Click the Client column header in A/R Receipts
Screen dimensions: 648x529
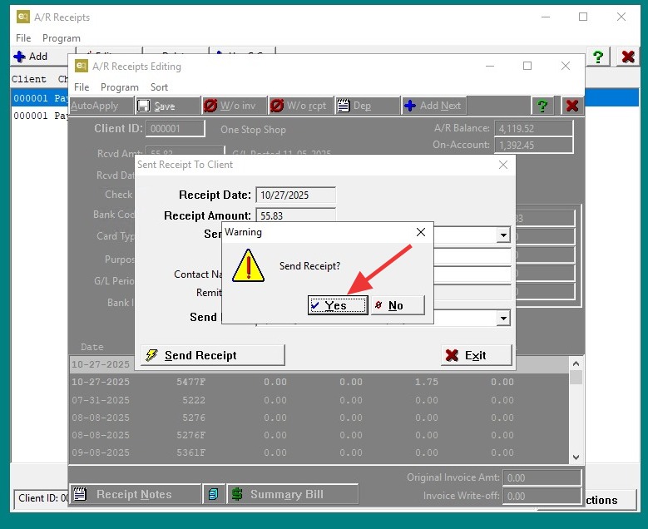click(x=29, y=79)
